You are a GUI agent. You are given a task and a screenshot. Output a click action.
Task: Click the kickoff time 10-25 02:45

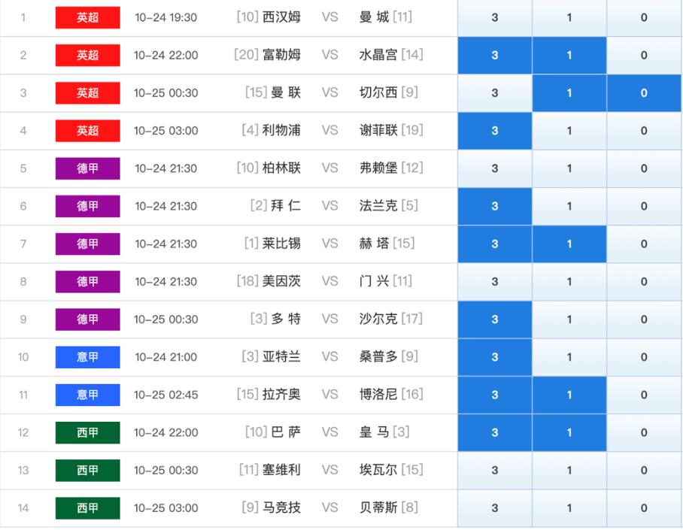click(166, 395)
